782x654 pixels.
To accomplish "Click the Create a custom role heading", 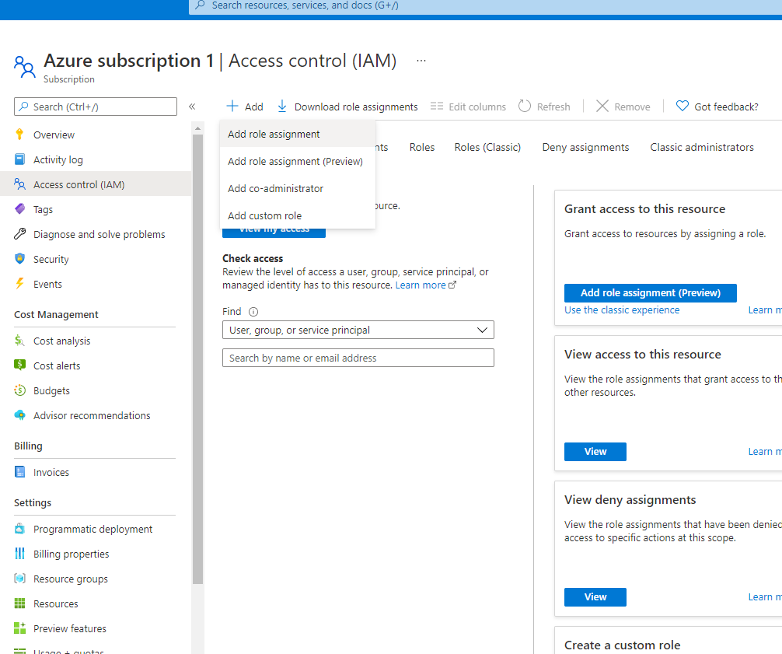I will pos(622,645).
